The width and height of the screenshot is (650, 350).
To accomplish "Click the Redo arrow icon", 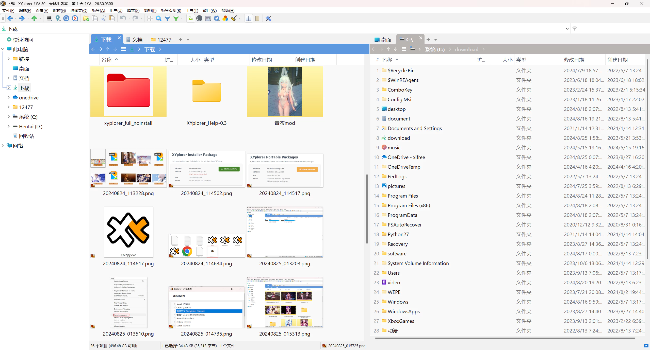I will point(135,18).
